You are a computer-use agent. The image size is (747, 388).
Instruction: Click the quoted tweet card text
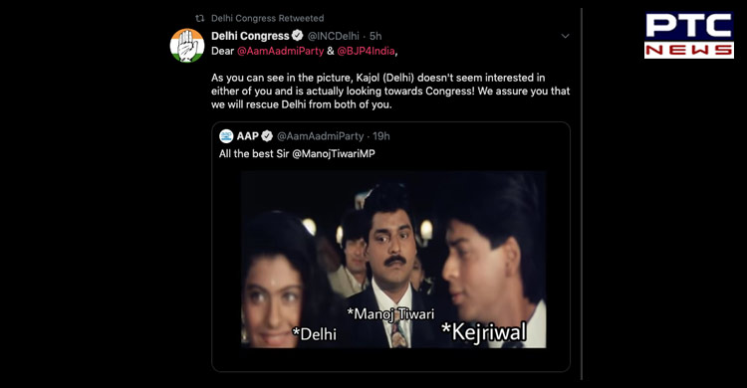click(297, 154)
